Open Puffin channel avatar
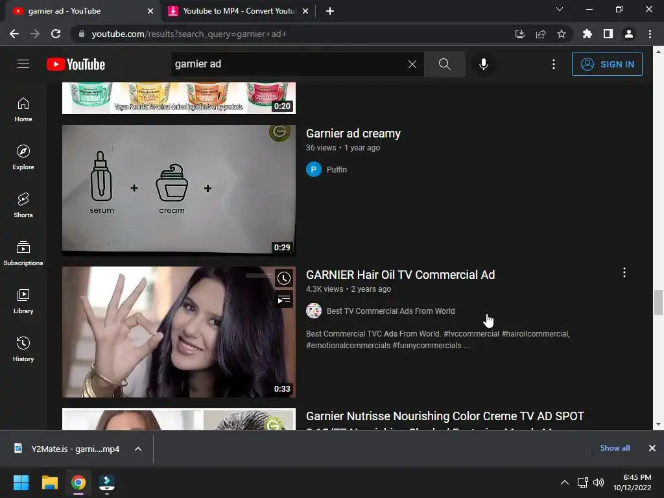The height and width of the screenshot is (498, 664). [314, 169]
